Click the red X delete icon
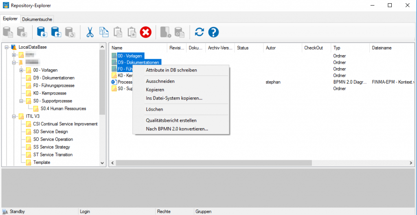The image size is (417, 215). (146, 32)
